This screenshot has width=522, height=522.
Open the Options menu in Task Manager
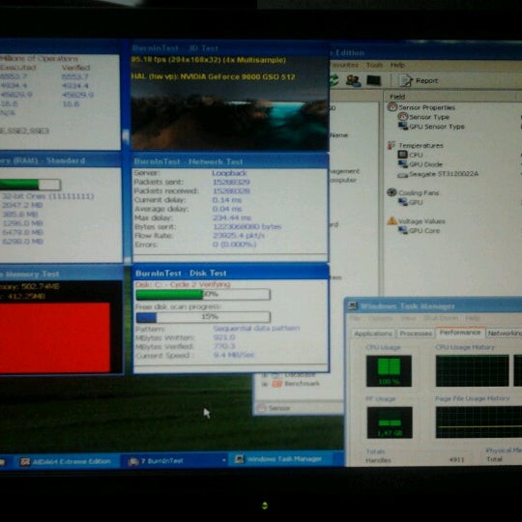coord(380,318)
